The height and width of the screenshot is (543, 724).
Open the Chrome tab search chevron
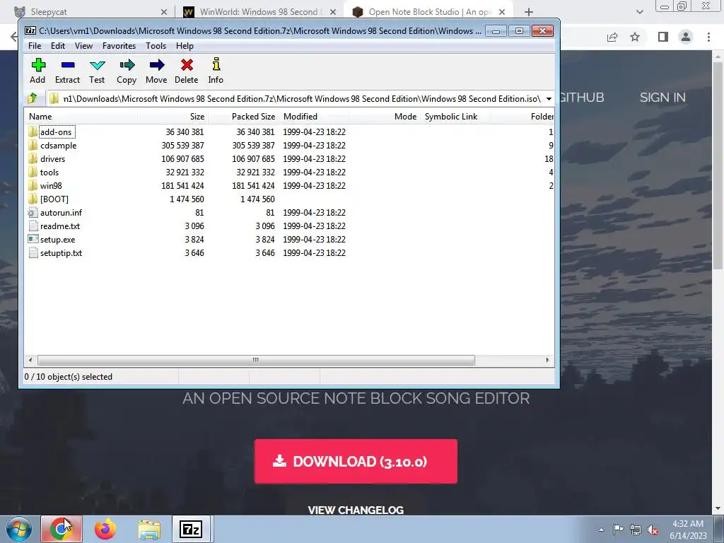point(639,12)
